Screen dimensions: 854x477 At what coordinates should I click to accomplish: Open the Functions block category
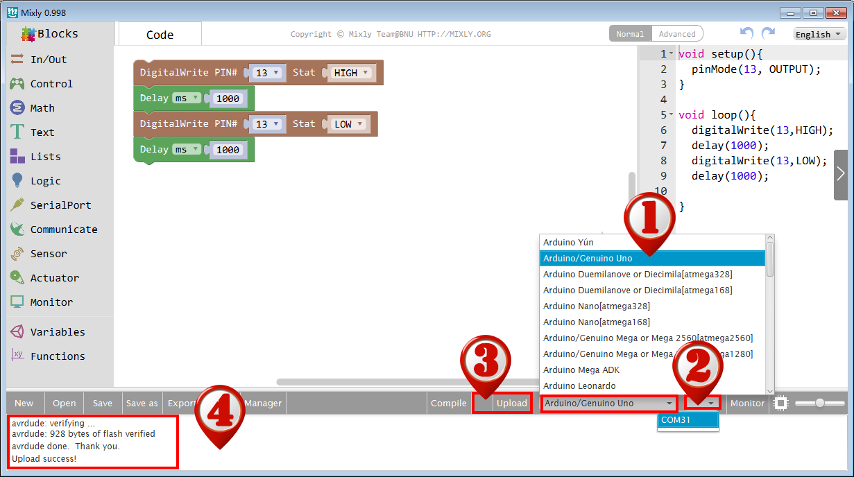[x=58, y=356]
